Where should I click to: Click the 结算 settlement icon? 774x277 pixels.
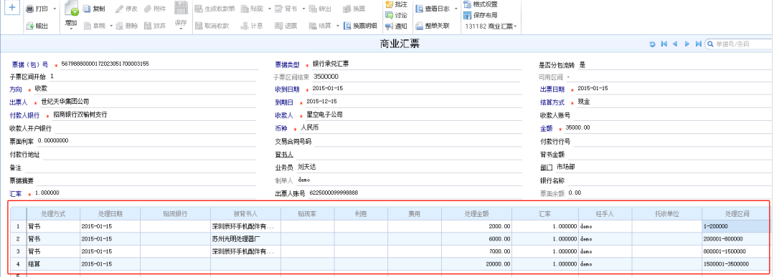pyautogui.click(x=313, y=26)
